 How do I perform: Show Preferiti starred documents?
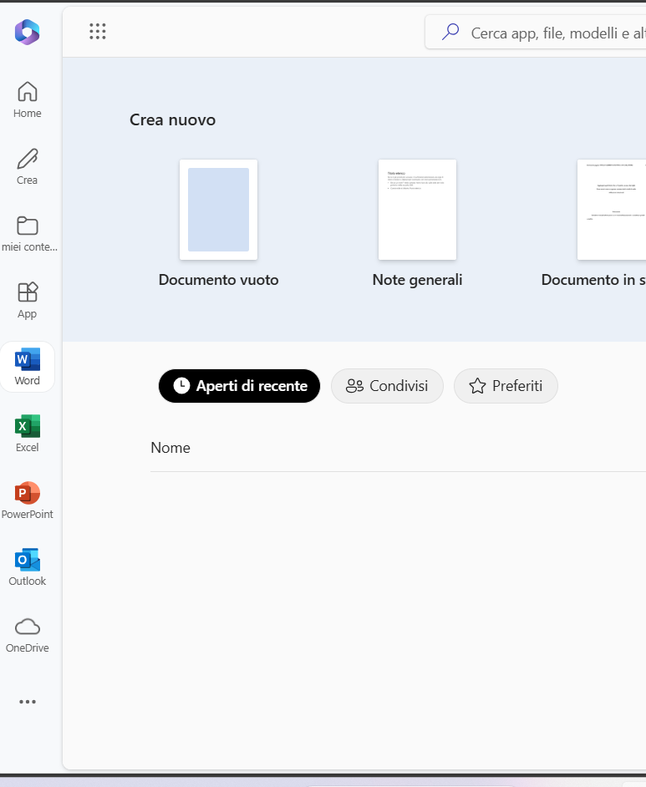(506, 386)
